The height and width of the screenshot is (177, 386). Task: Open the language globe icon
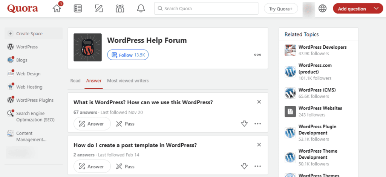322,9
